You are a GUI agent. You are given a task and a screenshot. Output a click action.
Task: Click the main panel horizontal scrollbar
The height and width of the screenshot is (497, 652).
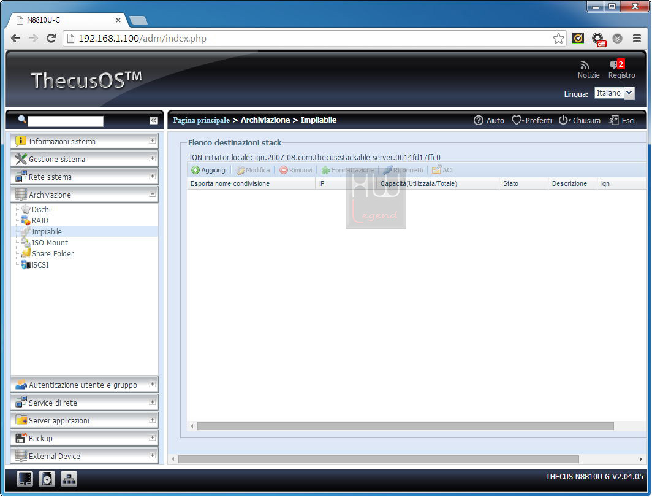coord(379,459)
